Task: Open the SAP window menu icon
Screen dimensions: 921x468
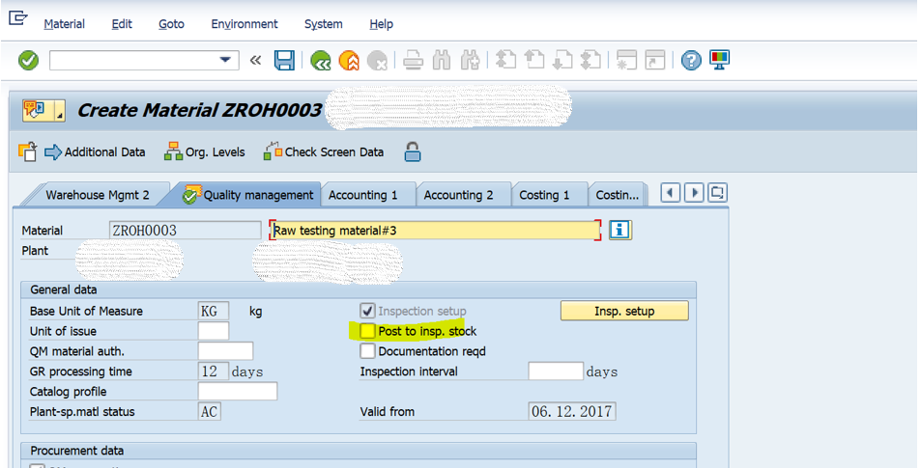Action: pos(17,18)
